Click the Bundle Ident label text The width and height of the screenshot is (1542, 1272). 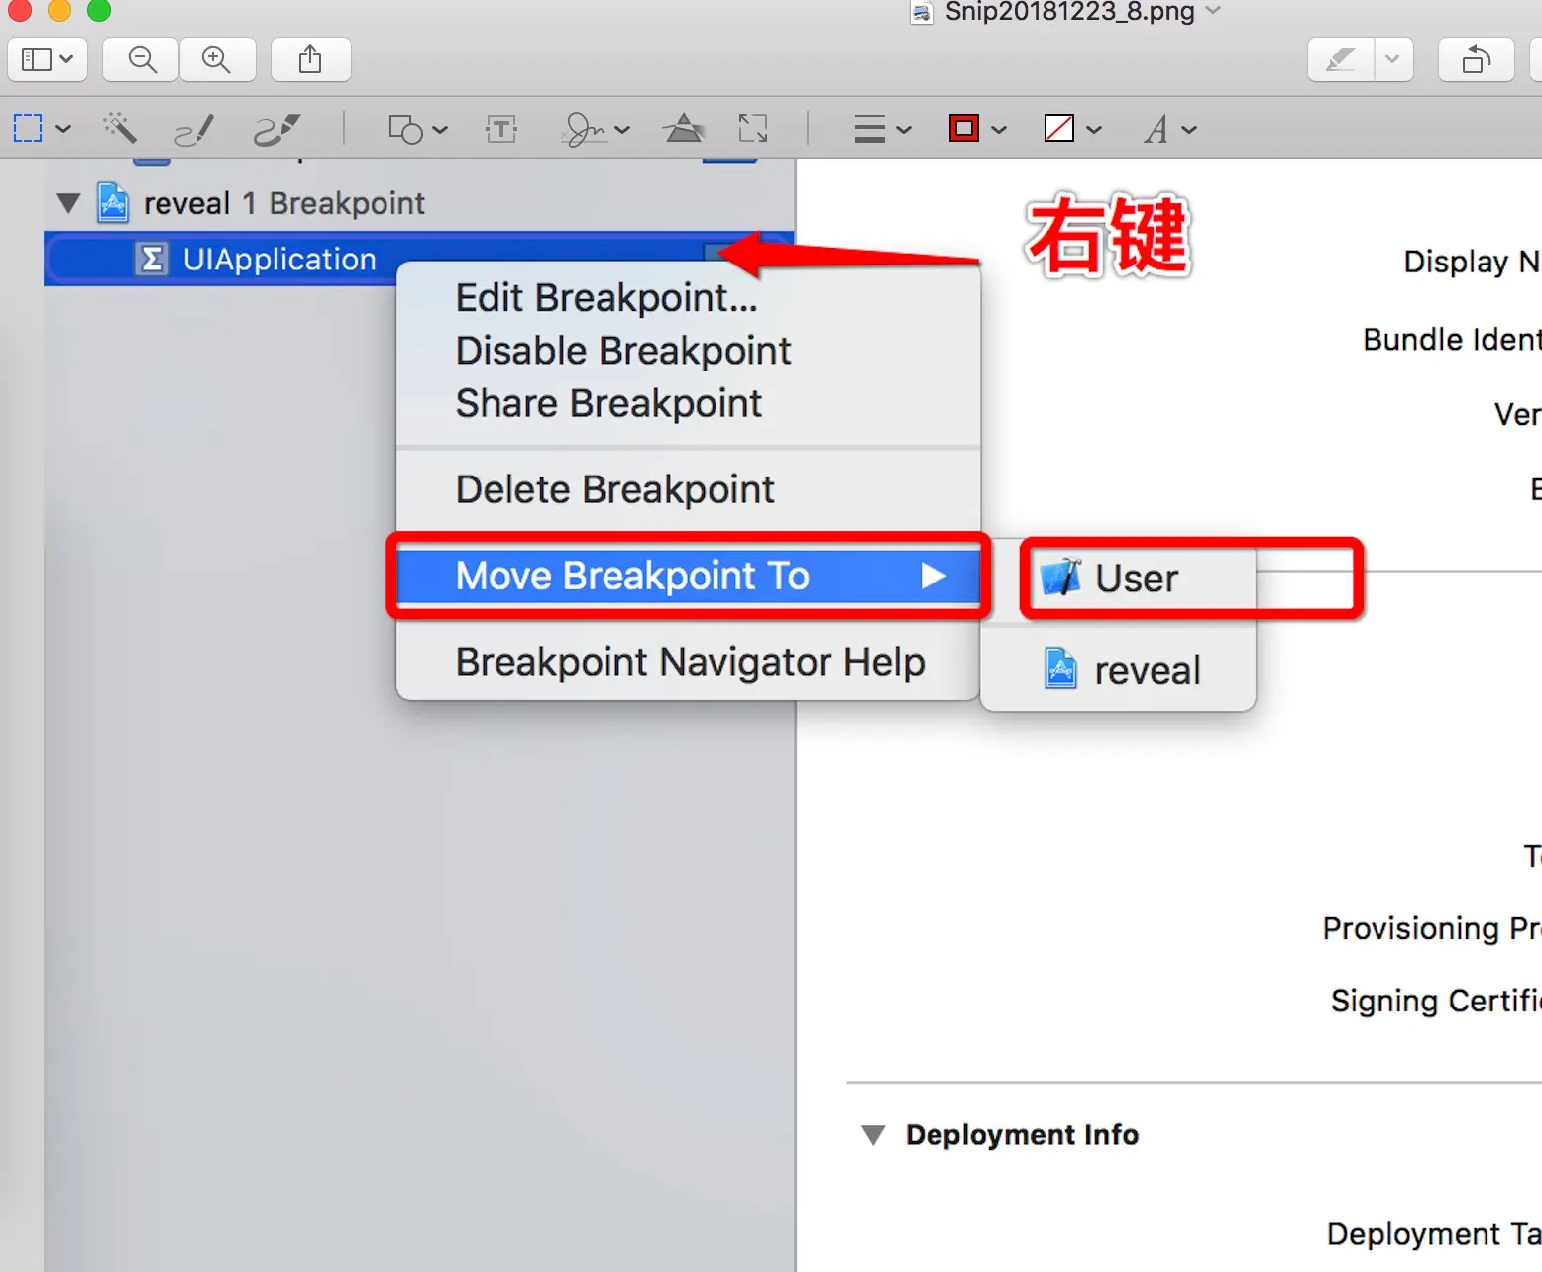point(1452,340)
